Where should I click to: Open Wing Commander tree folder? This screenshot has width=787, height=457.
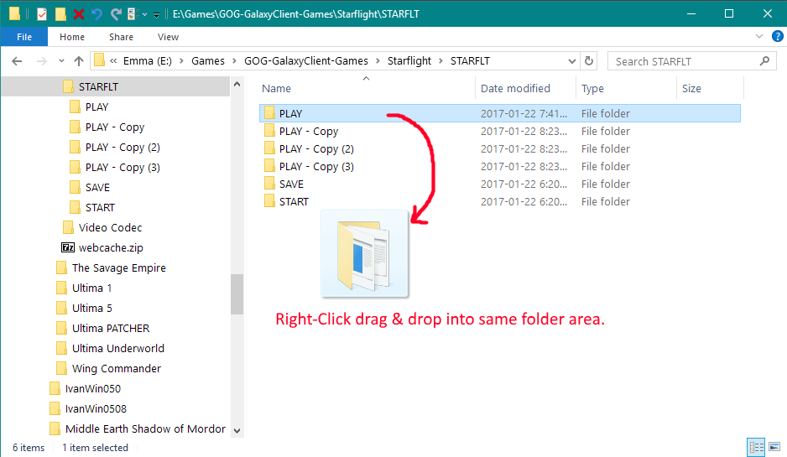[x=117, y=369]
